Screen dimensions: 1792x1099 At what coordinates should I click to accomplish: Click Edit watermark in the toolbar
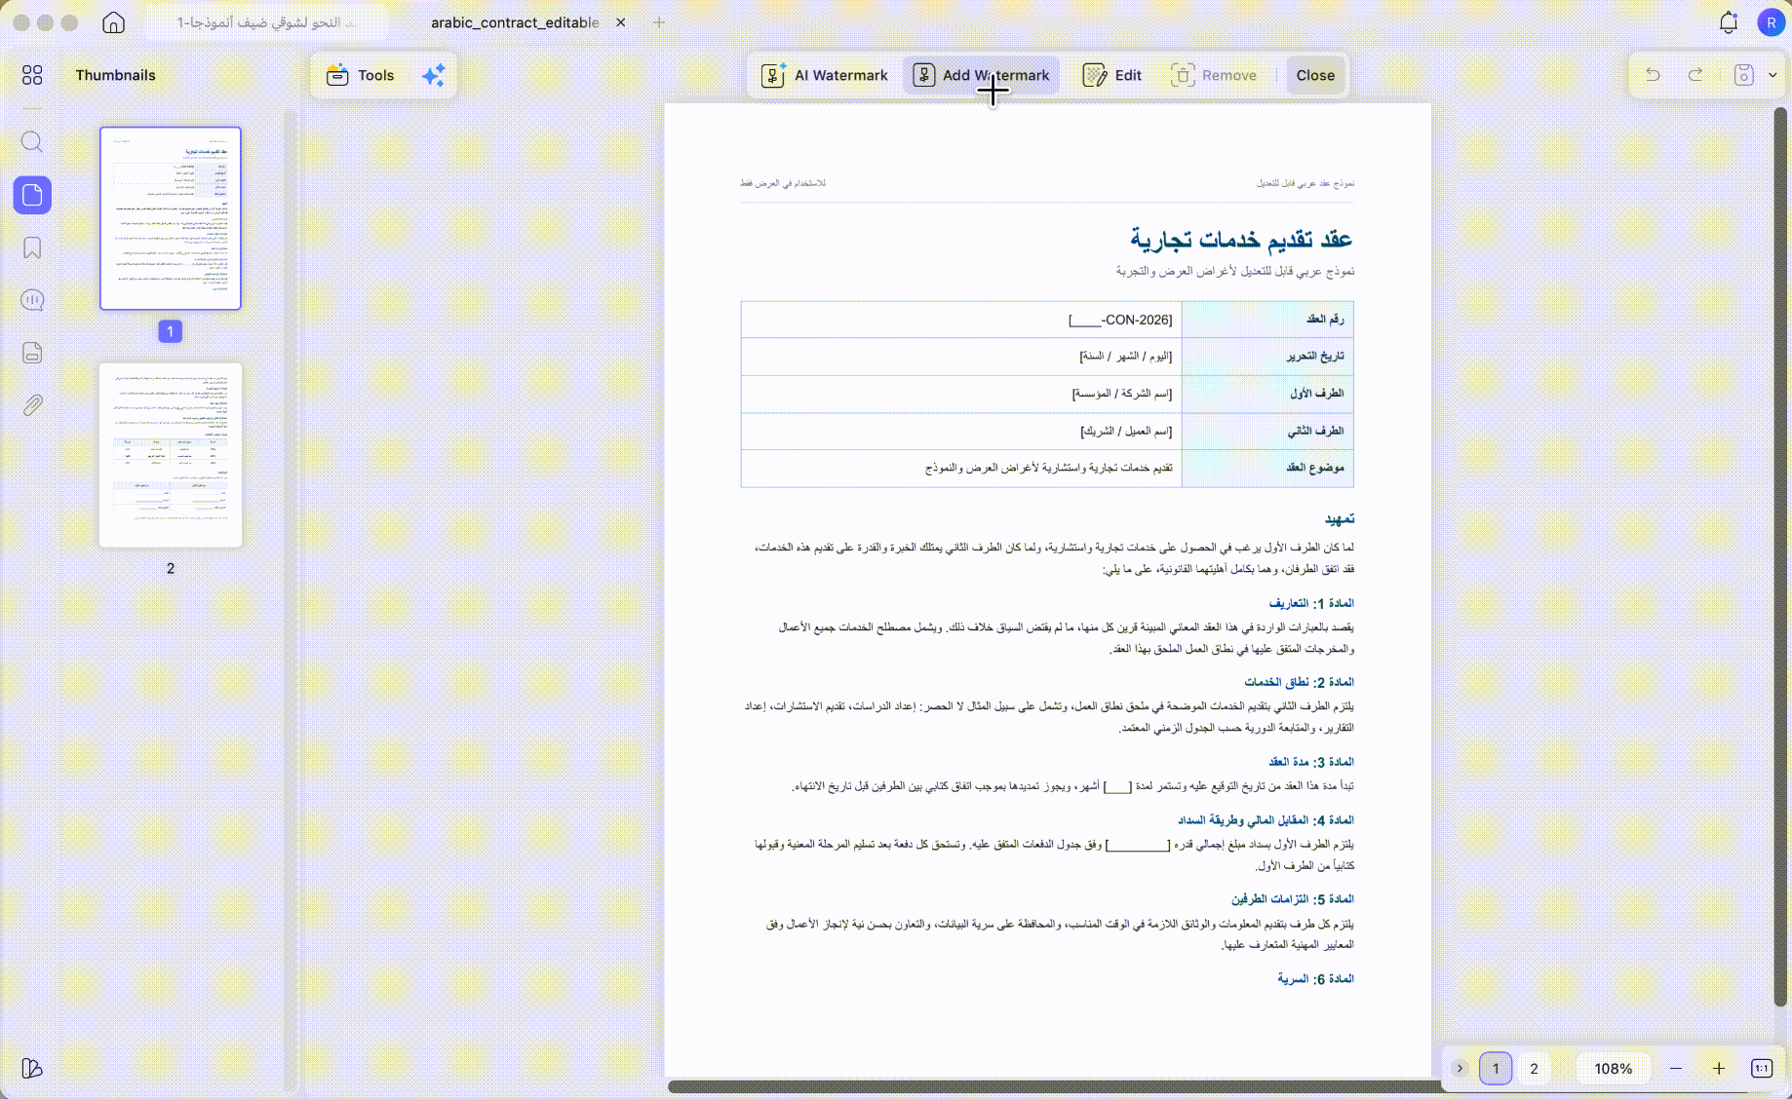point(1112,75)
